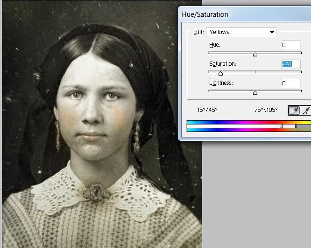Click the Saturation label
This screenshot has width=311, height=248.
223,64
